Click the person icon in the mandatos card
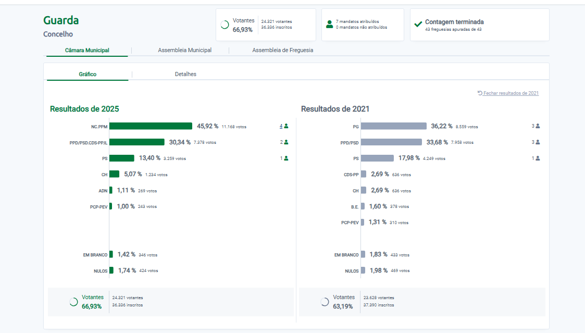Screen dimensions: 585x333 pyautogui.click(x=329, y=24)
